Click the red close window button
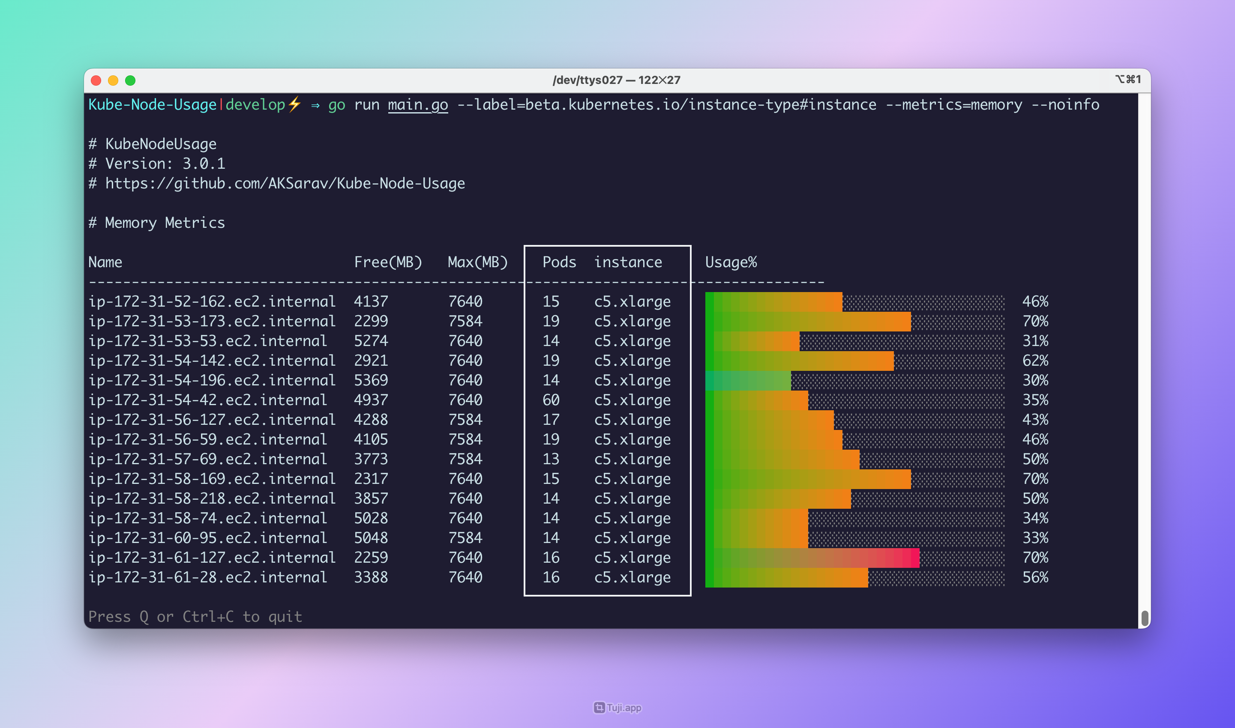The height and width of the screenshot is (728, 1235). coord(96,81)
